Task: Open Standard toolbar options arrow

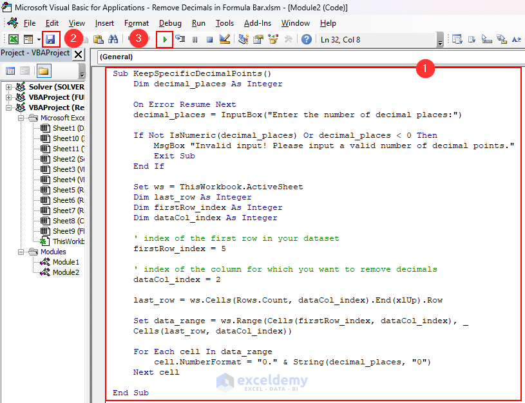Action: pos(440,40)
